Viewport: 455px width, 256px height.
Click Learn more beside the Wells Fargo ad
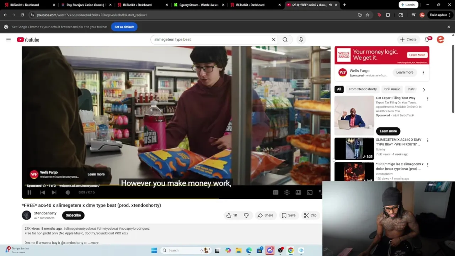click(405, 73)
